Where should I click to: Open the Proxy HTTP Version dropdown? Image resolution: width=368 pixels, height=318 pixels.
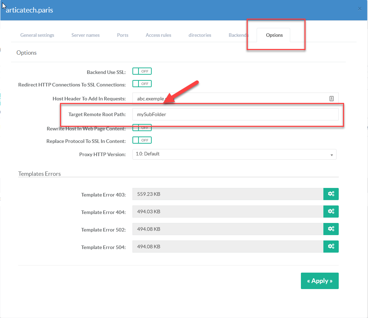point(234,154)
